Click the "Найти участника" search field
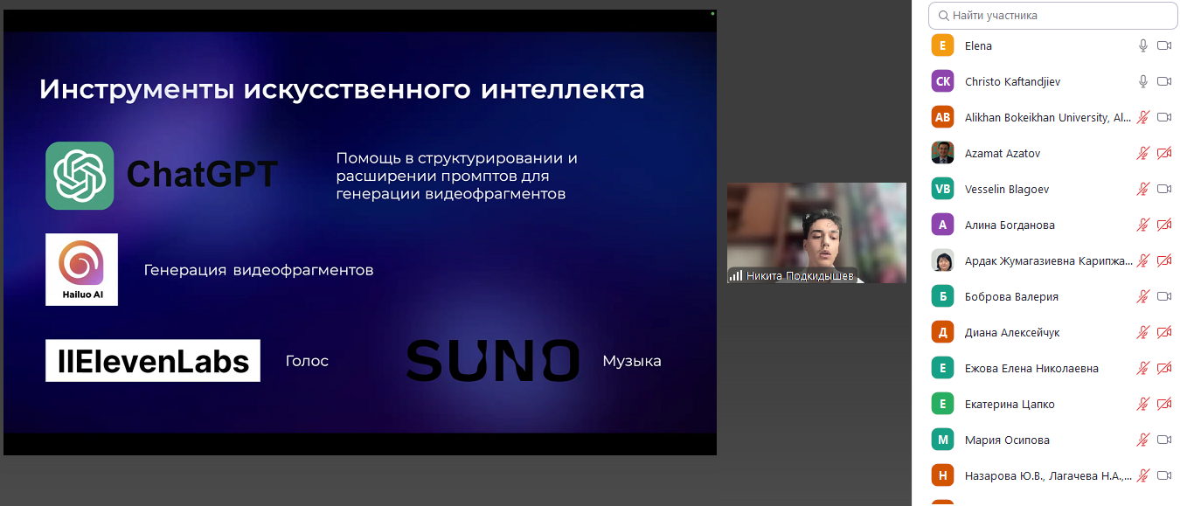This screenshot has height=506, width=1180. click(x=1058, y=16)
